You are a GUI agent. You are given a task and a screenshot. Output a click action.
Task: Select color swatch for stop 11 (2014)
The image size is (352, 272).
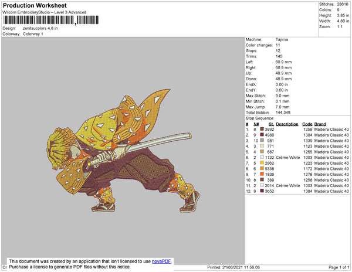click(x=262, y=185)
